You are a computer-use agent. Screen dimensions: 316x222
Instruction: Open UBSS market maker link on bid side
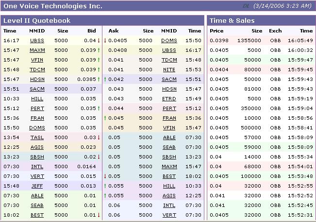37,40
